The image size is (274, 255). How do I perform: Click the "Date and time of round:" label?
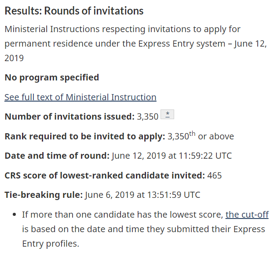point(57,156)
